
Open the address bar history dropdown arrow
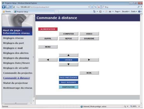pos(89,7)
